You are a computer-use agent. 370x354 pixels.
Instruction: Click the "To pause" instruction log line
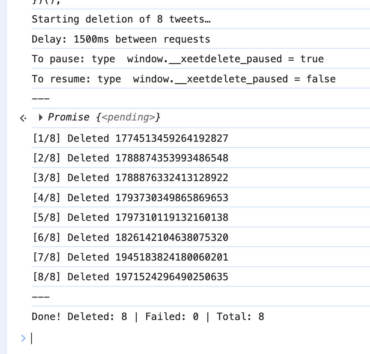click(178, 59)
